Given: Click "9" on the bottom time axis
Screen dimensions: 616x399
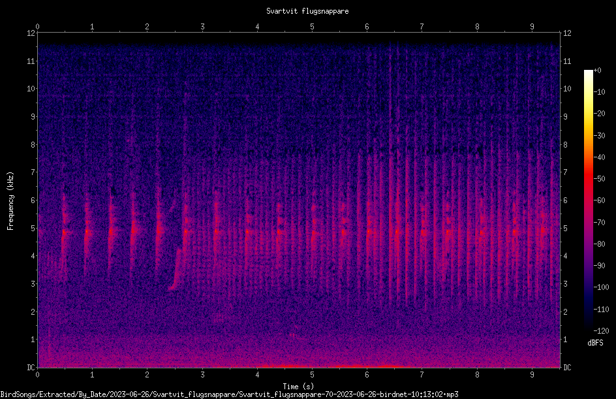Looking at the screenshot, I should pos(532,375).
